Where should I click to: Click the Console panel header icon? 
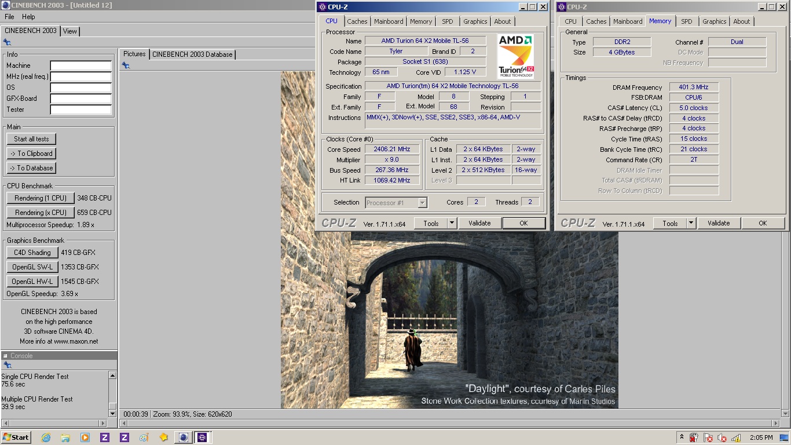pyautogui.click(x=5, y=356)
